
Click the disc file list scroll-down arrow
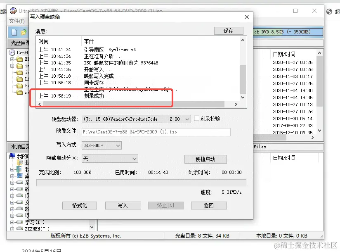coord(319,131)
